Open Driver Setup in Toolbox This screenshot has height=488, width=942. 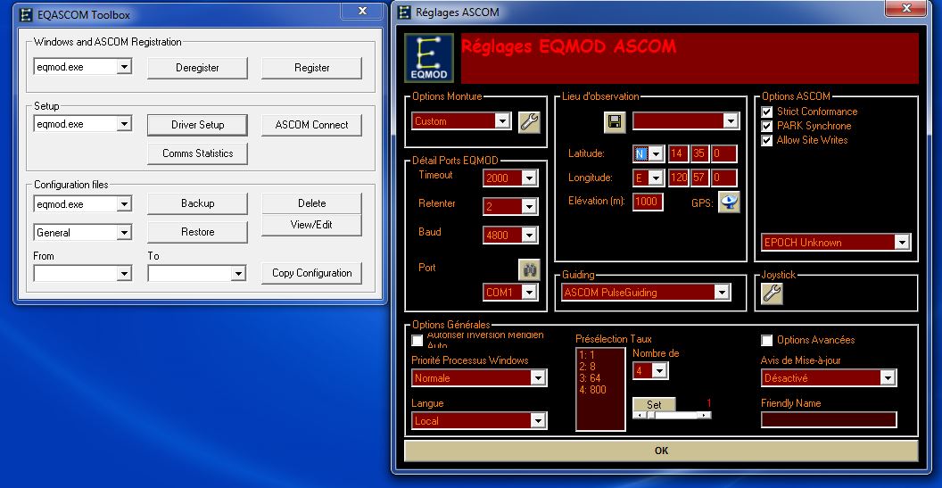pos(198,125)
